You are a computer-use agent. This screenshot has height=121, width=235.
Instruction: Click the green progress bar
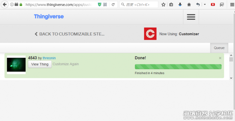178,67
